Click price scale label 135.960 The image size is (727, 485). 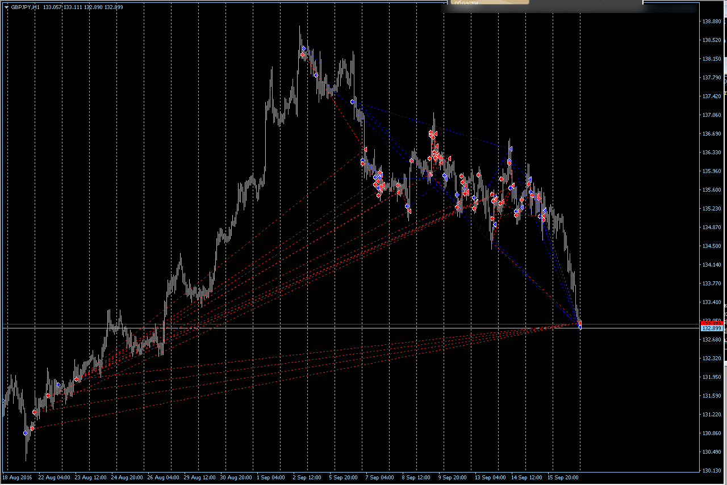[712, 171]
